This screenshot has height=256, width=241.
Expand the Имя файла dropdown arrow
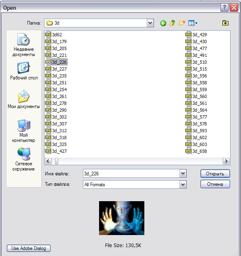(x=183, y=173)
